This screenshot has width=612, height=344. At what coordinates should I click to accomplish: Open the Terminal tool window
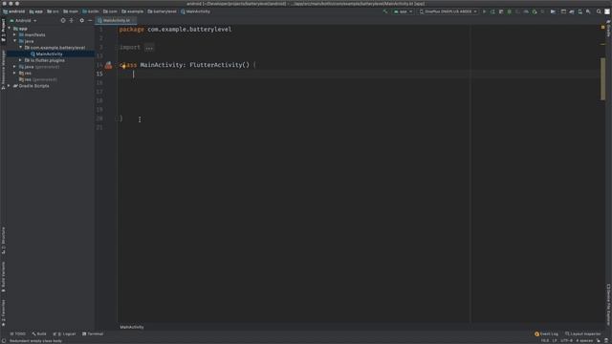click(93, 333)
